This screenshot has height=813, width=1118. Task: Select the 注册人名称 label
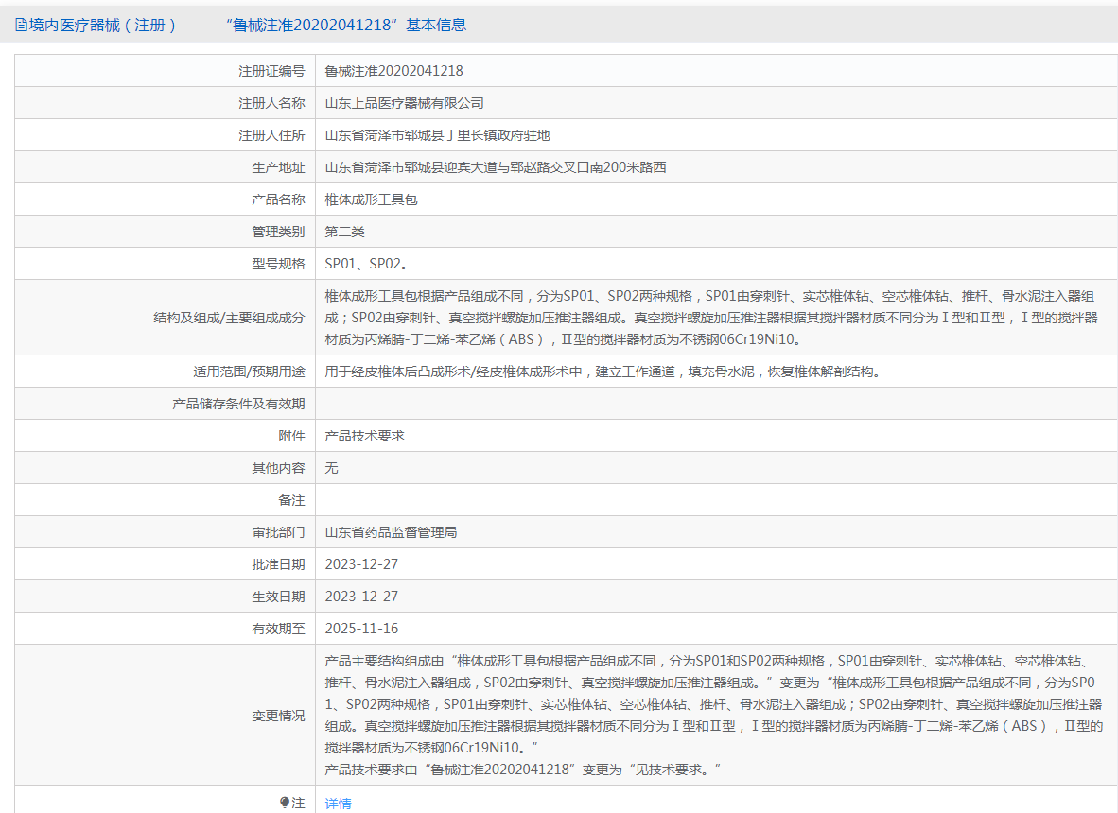[271, 103]
